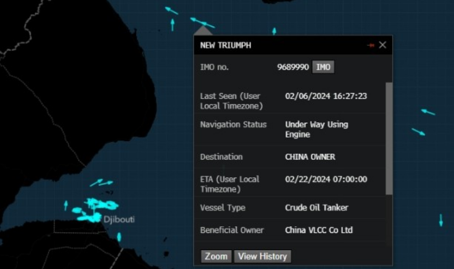454x269 pixels.
Task: Click the NEW TRIUMPH popup title
Action: (226, 46)
